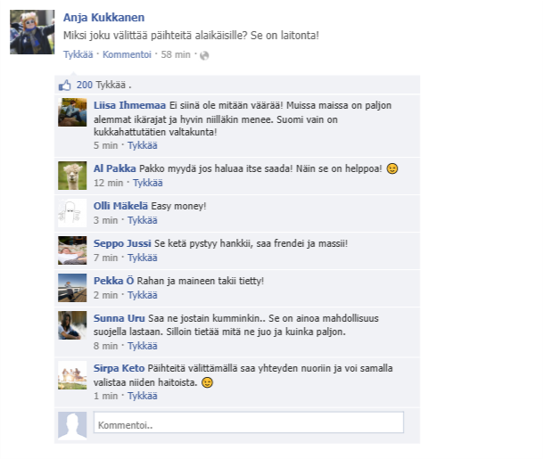This screenshot has height=459, width=543.
Task: Click the globe privacy icon on the post
Action: click(204, 55)
